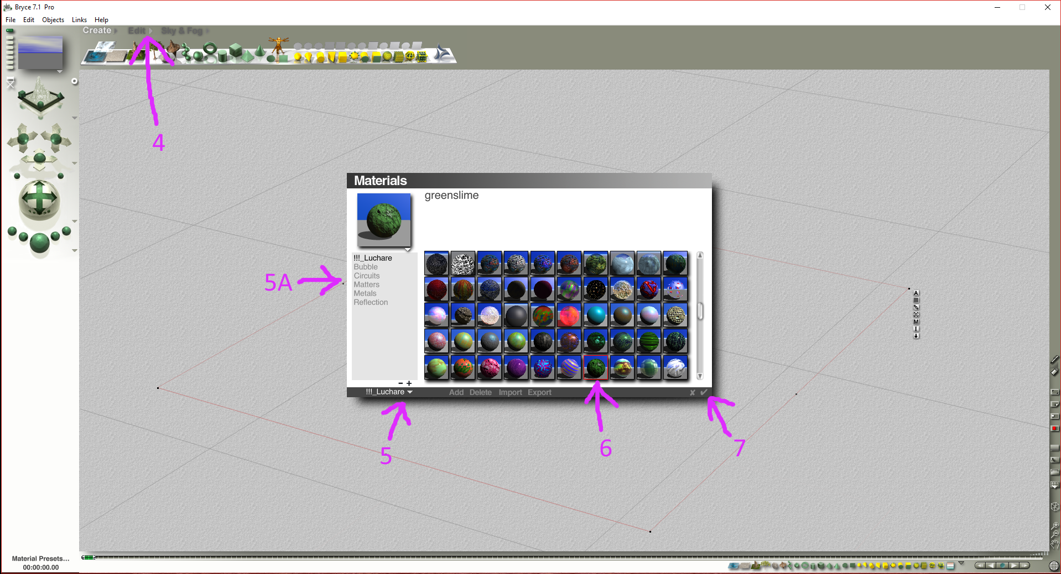Open the view selector options triangle
The image size is (1061, 574).
[x=74, y=118]
